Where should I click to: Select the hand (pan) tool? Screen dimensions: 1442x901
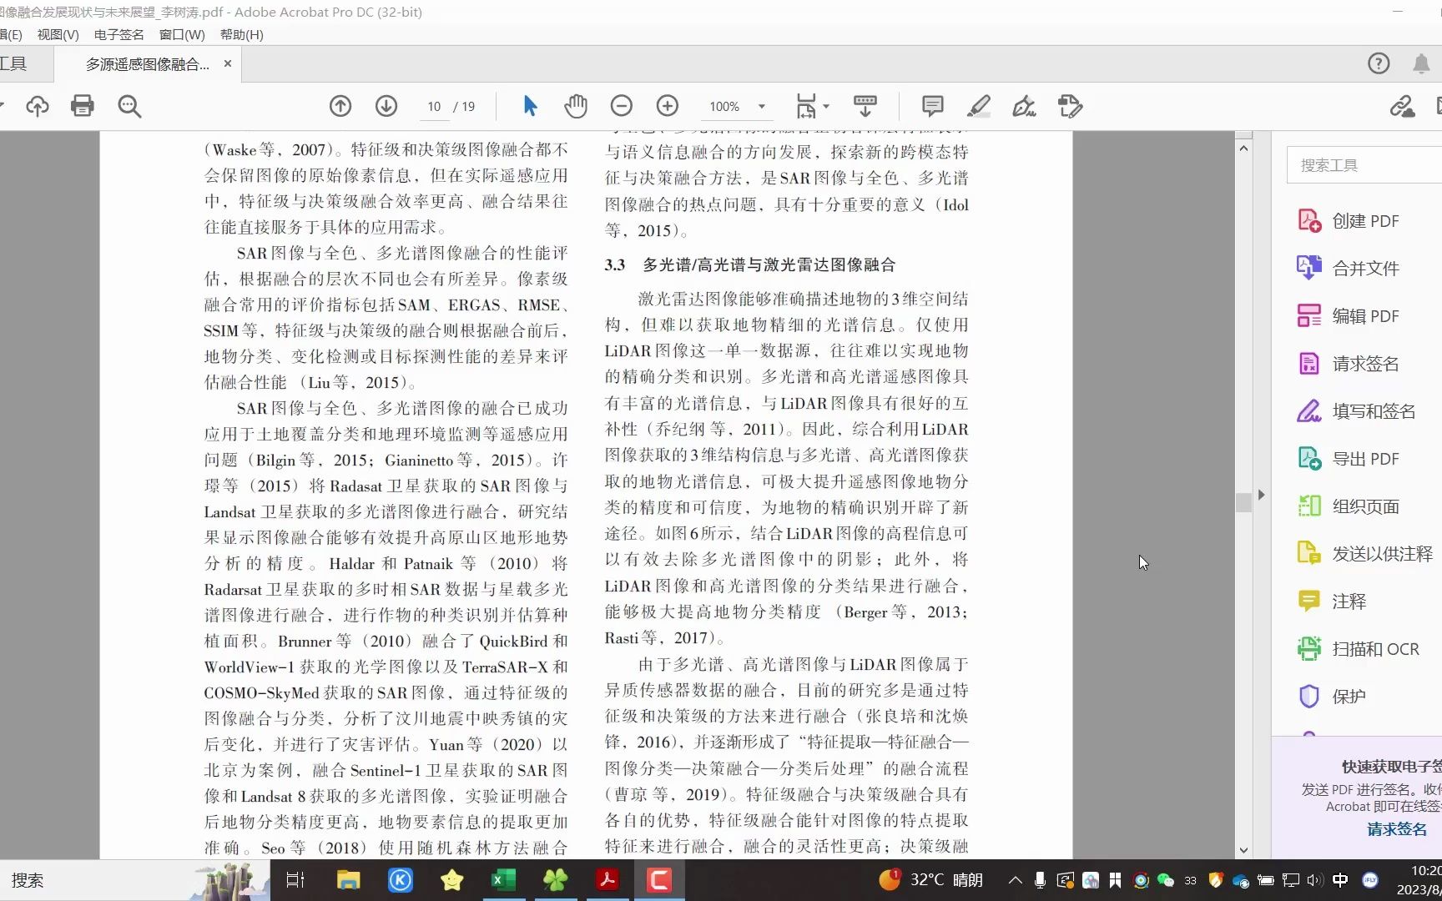576,106
